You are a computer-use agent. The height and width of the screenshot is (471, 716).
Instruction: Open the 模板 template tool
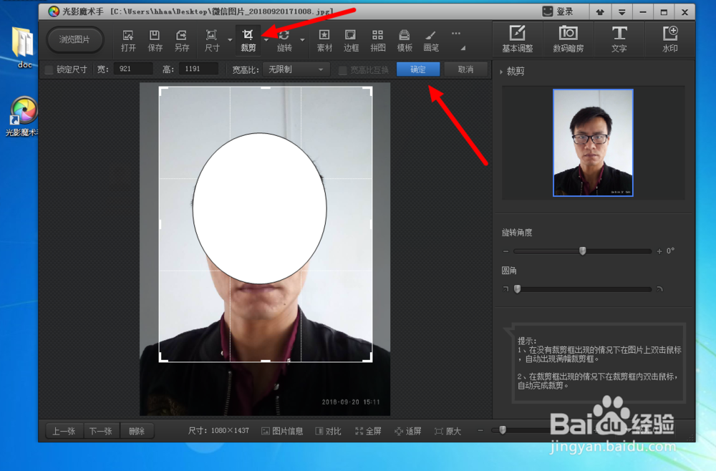click(x=404, y=40)
